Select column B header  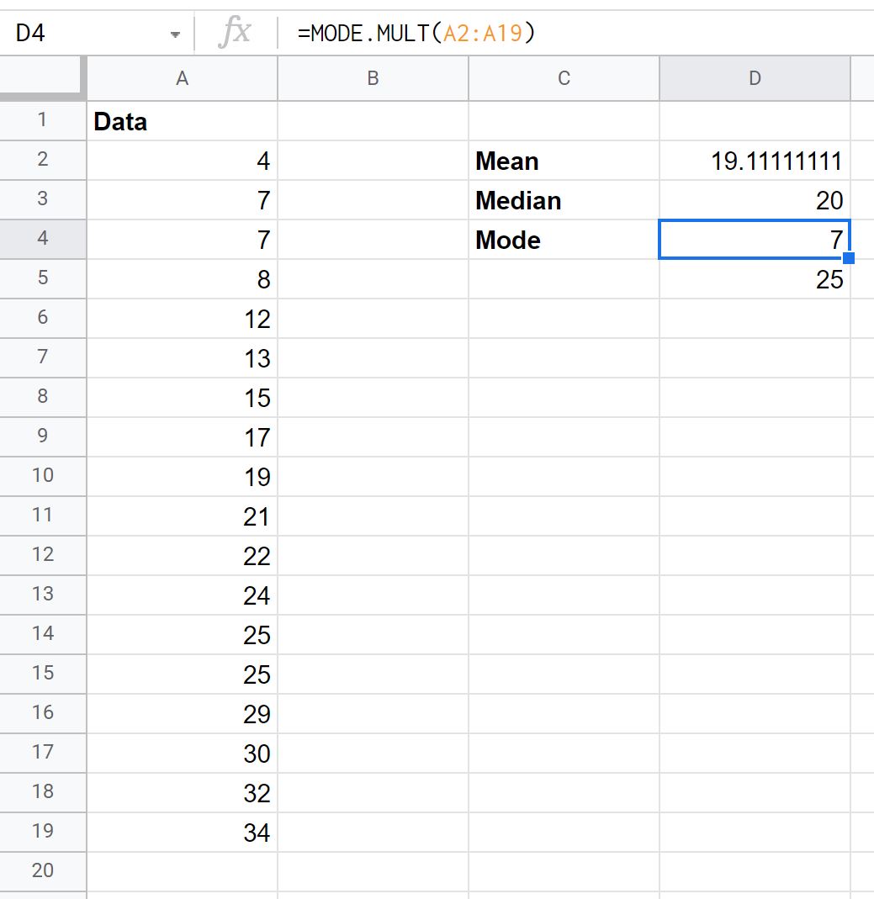pos(373,78)
